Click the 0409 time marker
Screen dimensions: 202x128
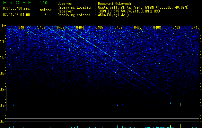click(176, 28)
